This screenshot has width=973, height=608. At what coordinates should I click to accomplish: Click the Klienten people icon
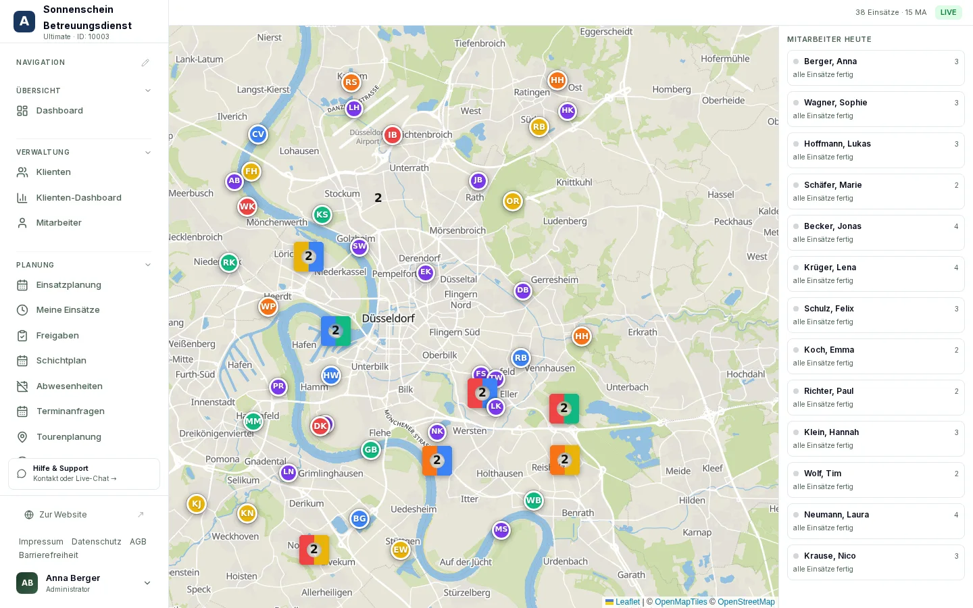coord(22,172)
